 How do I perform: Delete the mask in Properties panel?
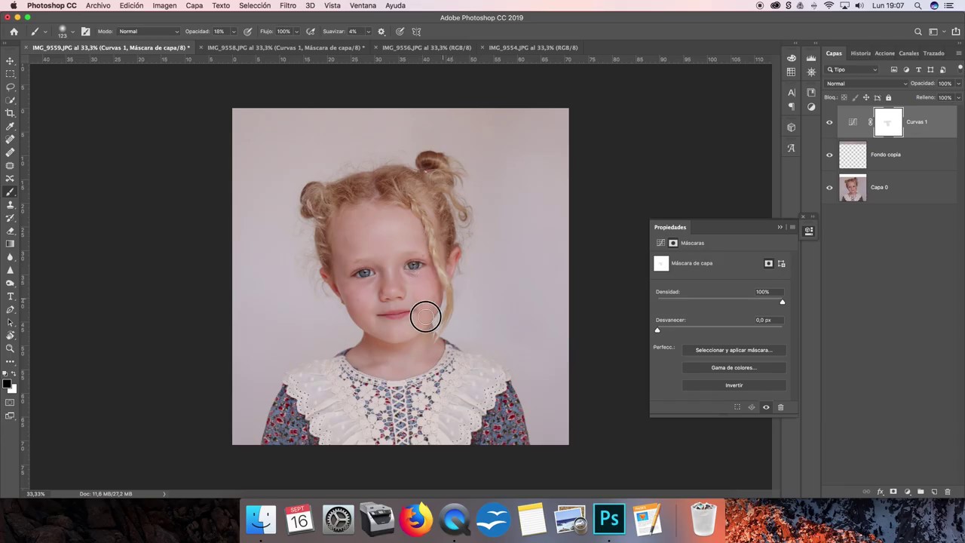point(780,407)
